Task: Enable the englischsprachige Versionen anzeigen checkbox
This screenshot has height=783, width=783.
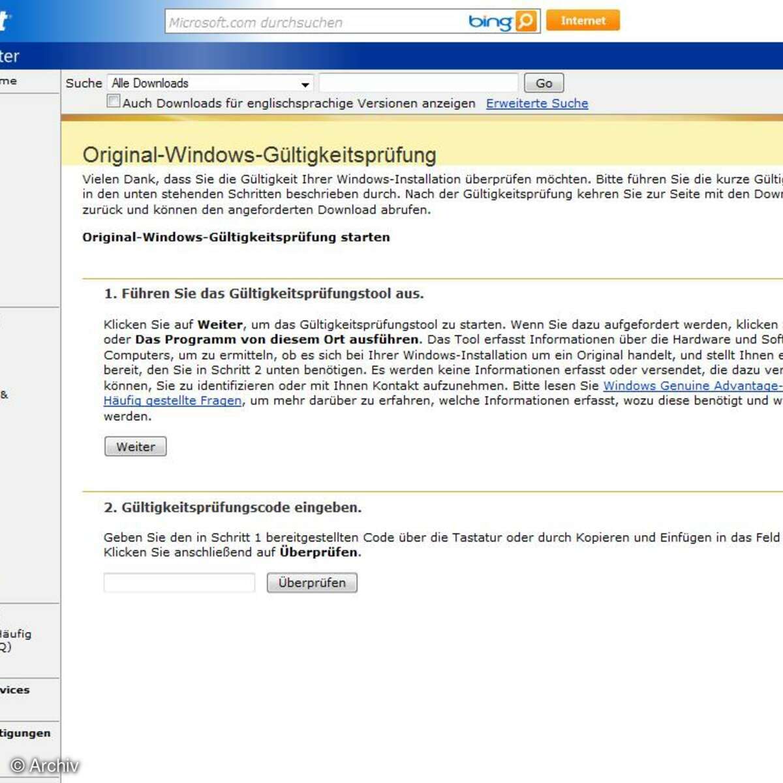Action: (x=114, y=101)
